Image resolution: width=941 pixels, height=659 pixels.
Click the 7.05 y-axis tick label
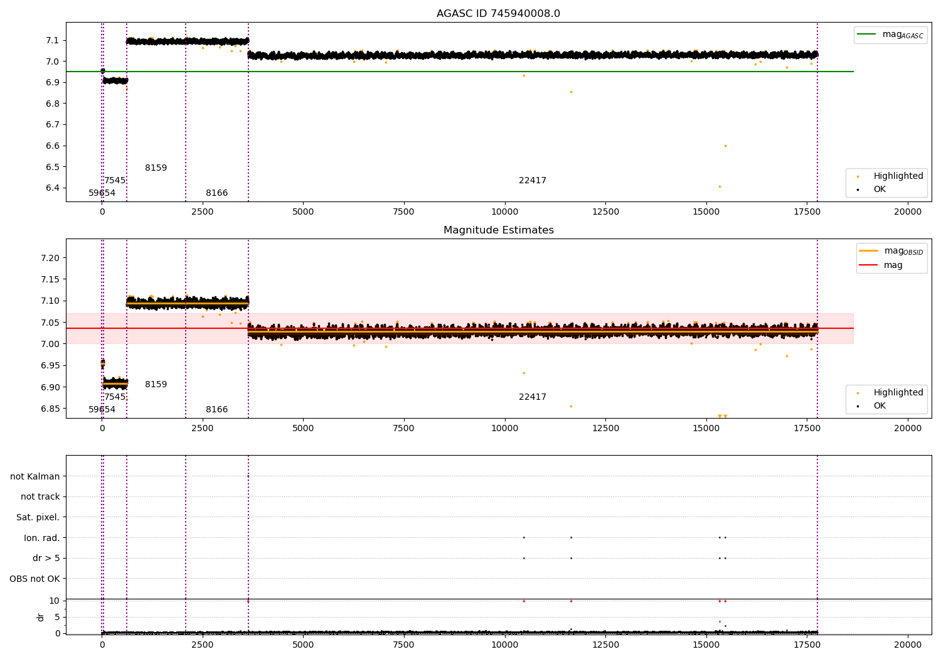[x=50, y=323]
